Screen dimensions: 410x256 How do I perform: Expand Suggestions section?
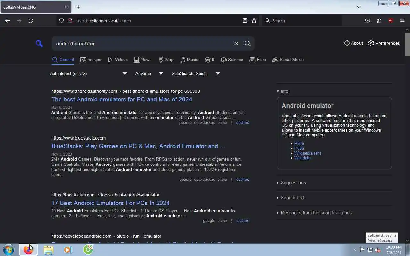291,183
